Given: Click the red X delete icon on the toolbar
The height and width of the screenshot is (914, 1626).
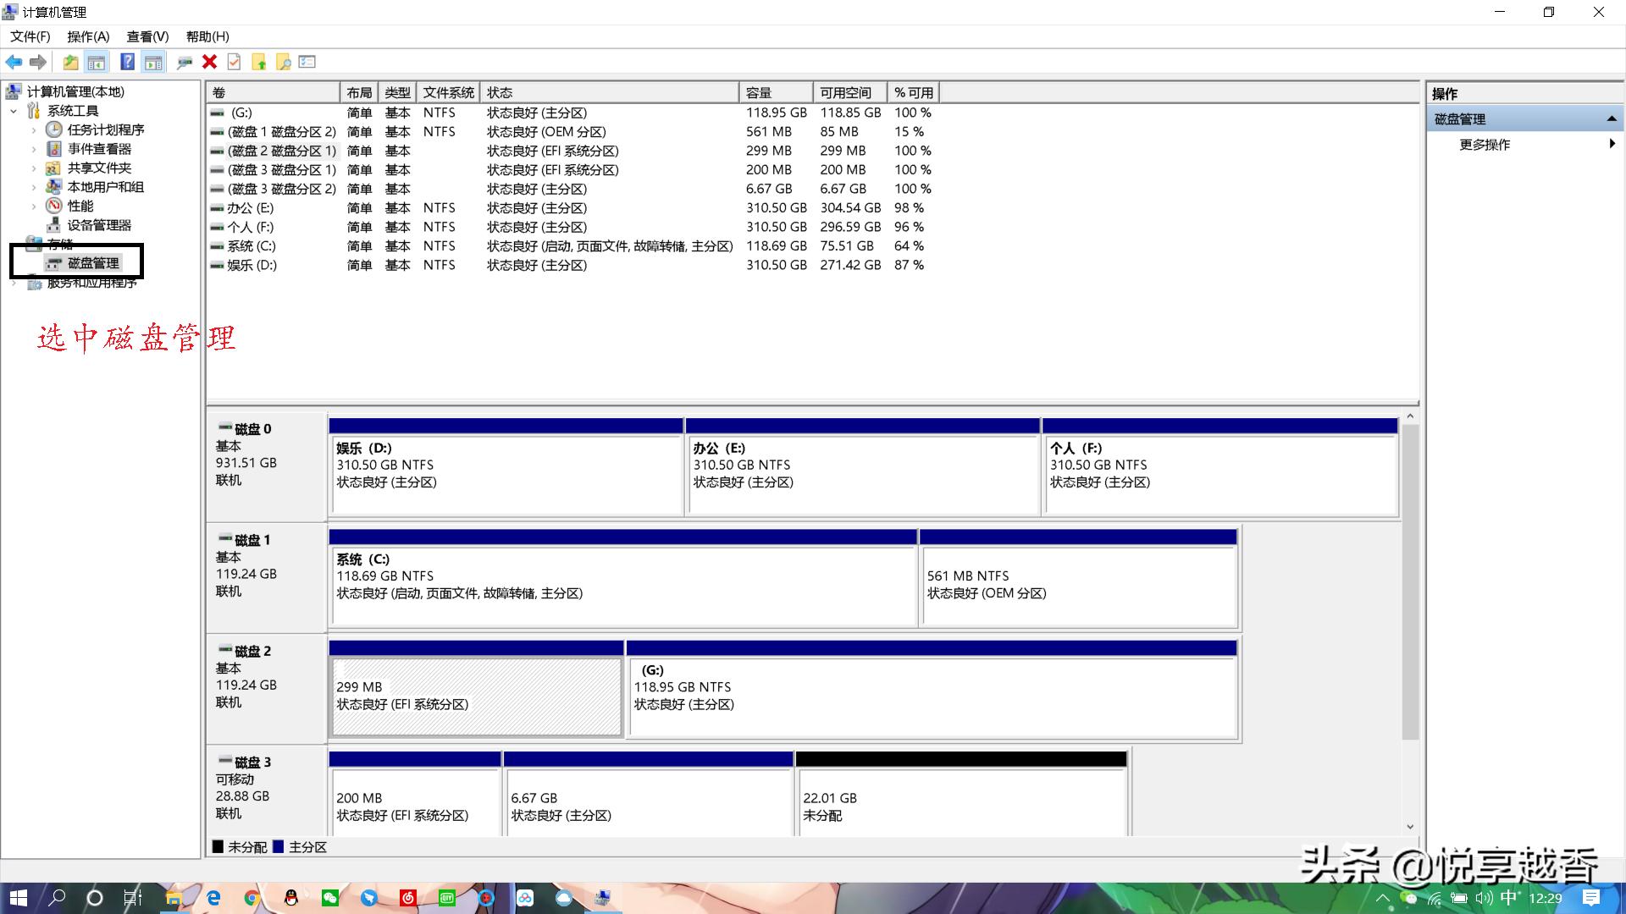Looking at the screenshot, I should [x=209, y=61].
